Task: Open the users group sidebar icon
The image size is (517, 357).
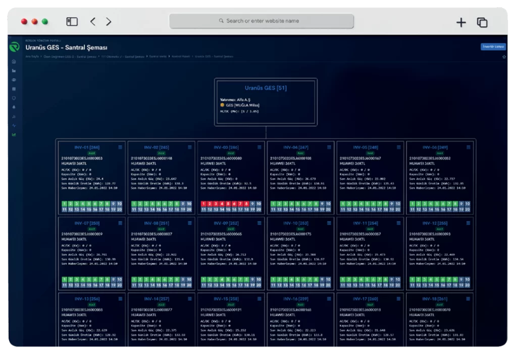Action: 14,80
